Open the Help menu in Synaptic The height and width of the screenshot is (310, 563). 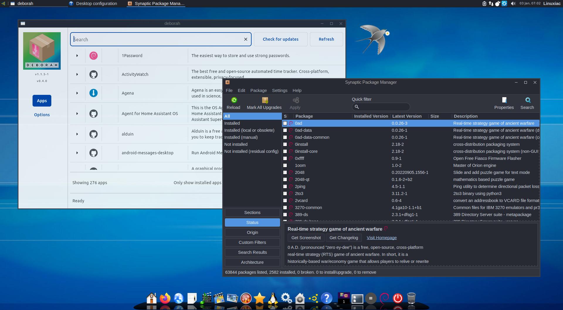(x=297, y=90)
